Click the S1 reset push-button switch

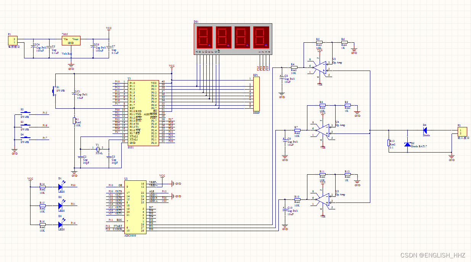click(x=53, y=91)
